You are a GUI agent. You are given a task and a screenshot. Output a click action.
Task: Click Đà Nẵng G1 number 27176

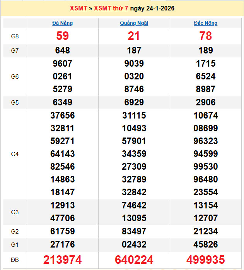coord(63,244)
